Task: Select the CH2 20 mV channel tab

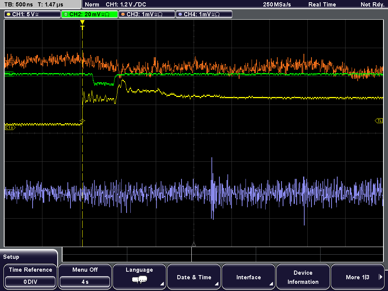Action: pyautogui.click(x=89, y=14)
